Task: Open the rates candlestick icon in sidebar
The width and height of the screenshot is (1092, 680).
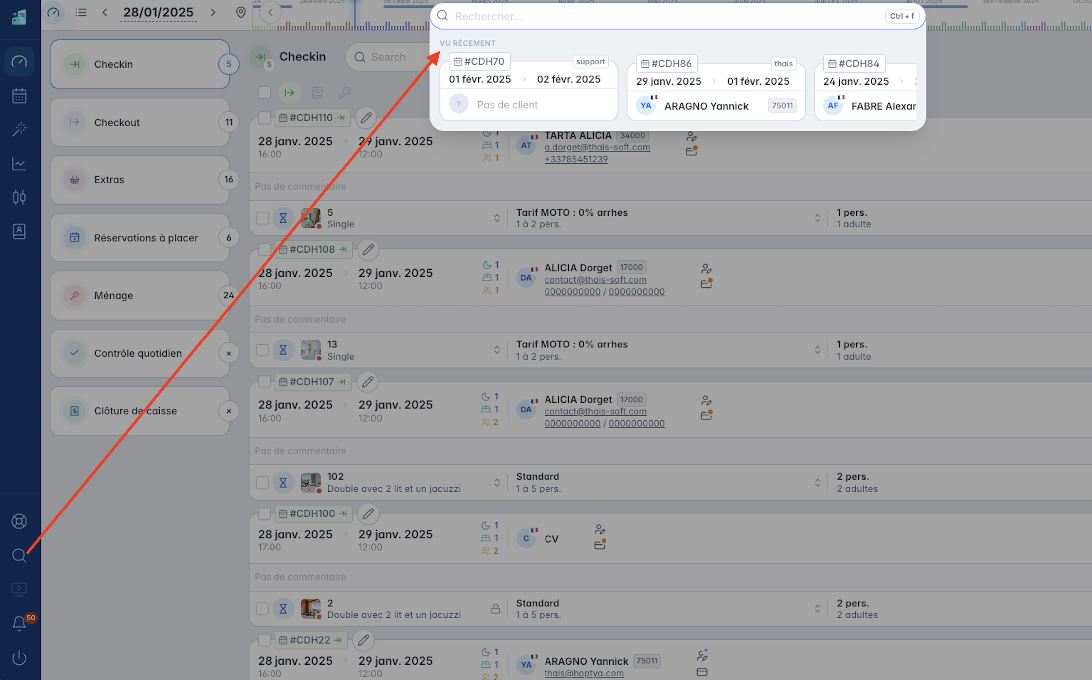Action: (x=19, y=197)
